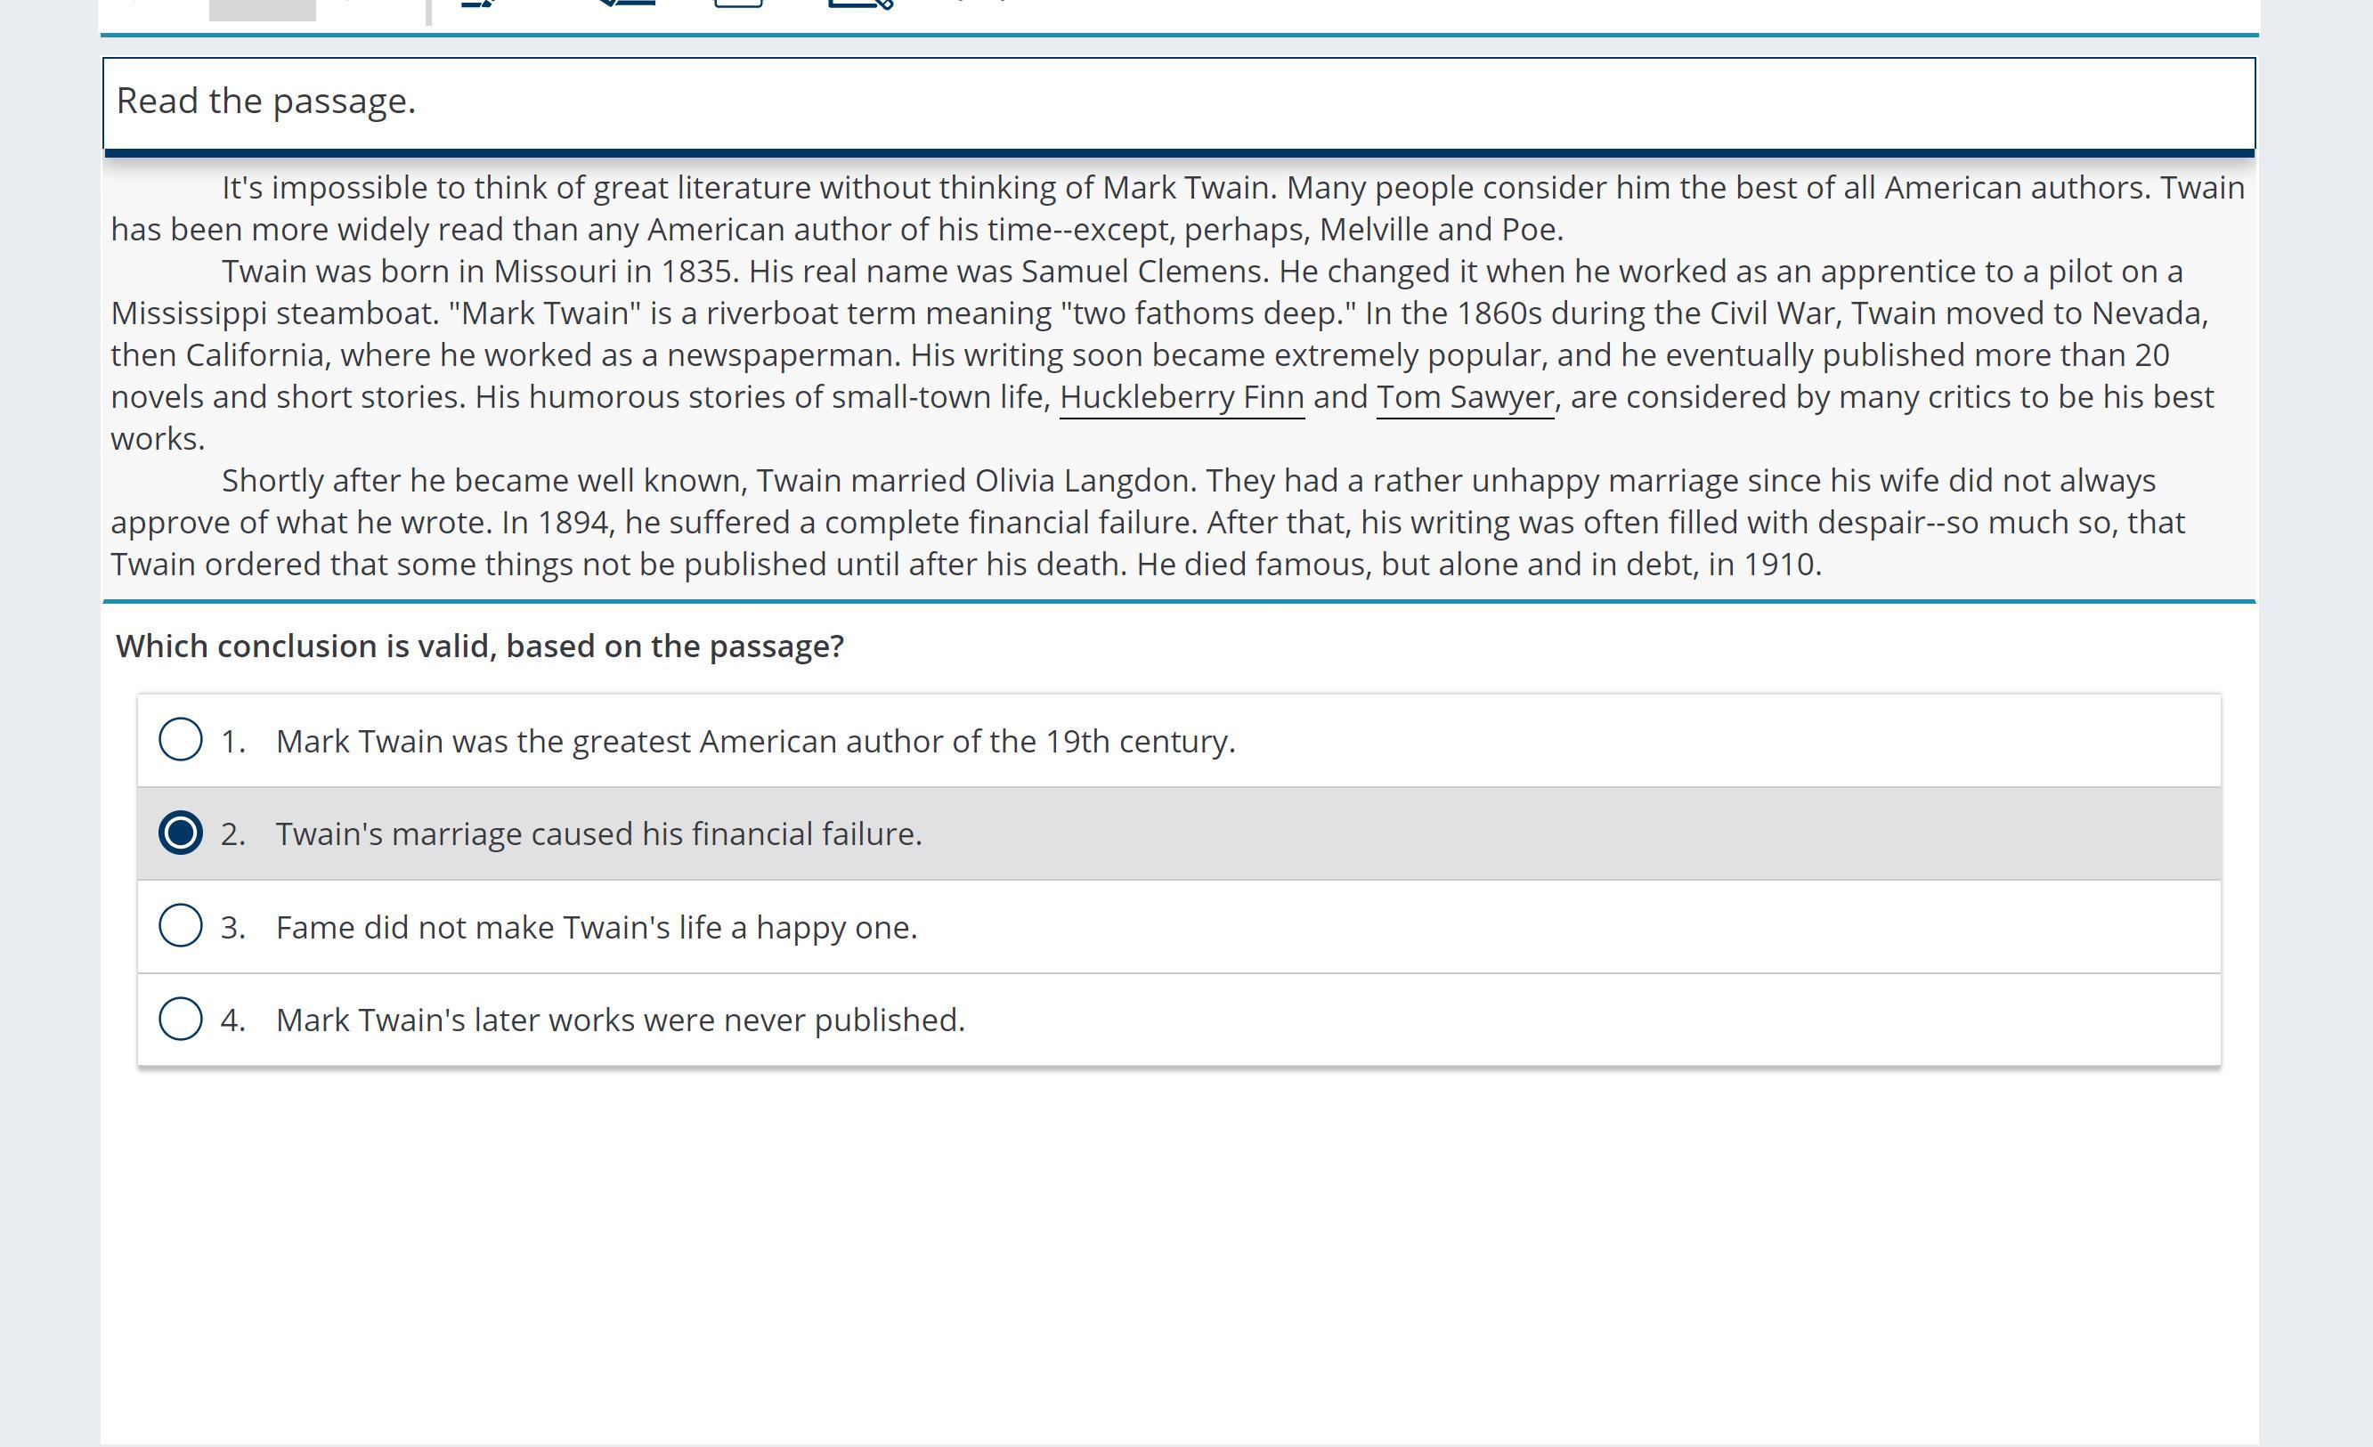Click the partially visible pencil notes icon at top
This screenshot has height=1447, width=2373.
point(477,4)
